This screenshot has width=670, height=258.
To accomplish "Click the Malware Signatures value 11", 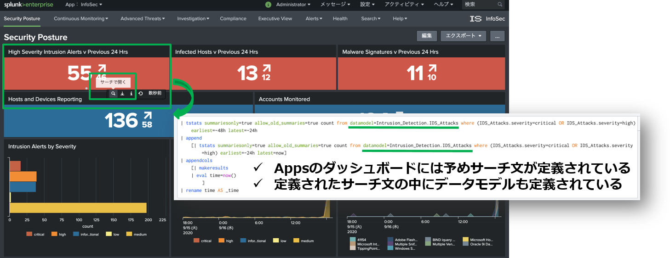I will tap(416, 73).
